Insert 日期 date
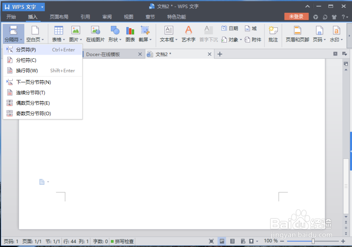Screen dimensions: 352x247 230,28
